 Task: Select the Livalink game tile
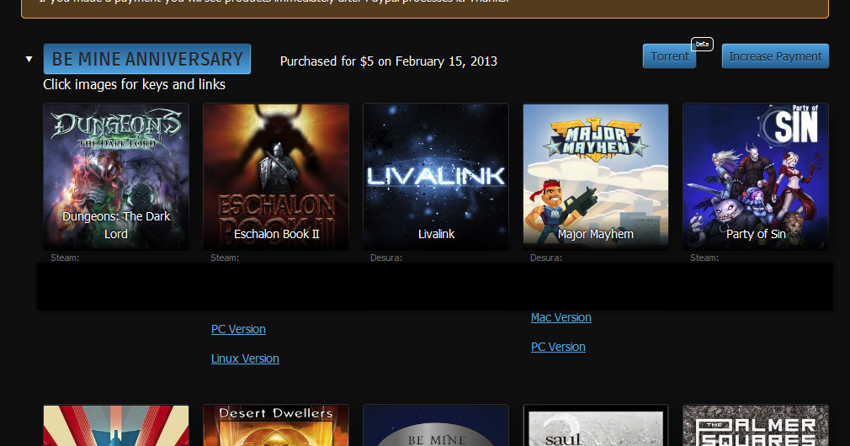coord(436,177)
